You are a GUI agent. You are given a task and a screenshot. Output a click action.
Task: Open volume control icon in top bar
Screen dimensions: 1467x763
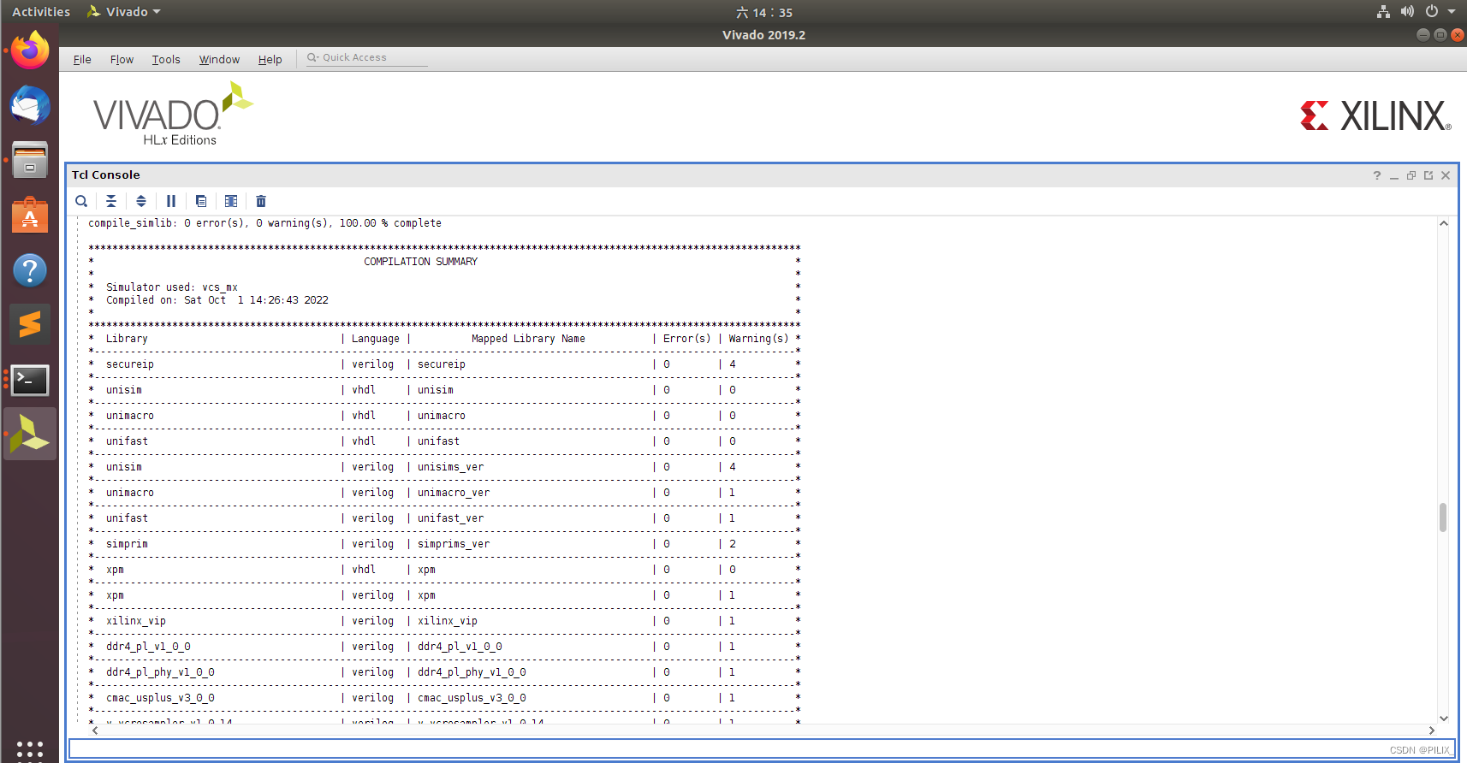coord(1407,12)
